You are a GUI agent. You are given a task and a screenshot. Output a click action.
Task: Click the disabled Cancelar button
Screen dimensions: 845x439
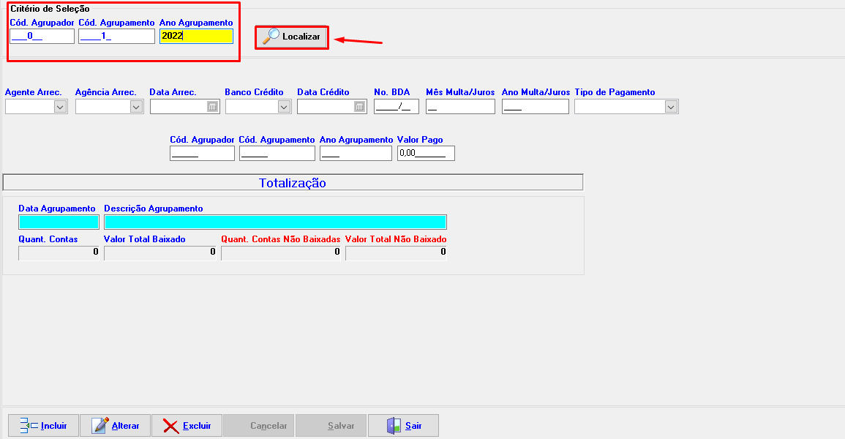click(258, 425)
